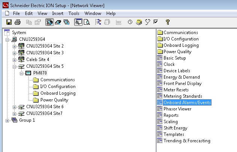Click Onboard Logging folder icon, right pane
Viewport: 237px width, 152px height.
160,45
